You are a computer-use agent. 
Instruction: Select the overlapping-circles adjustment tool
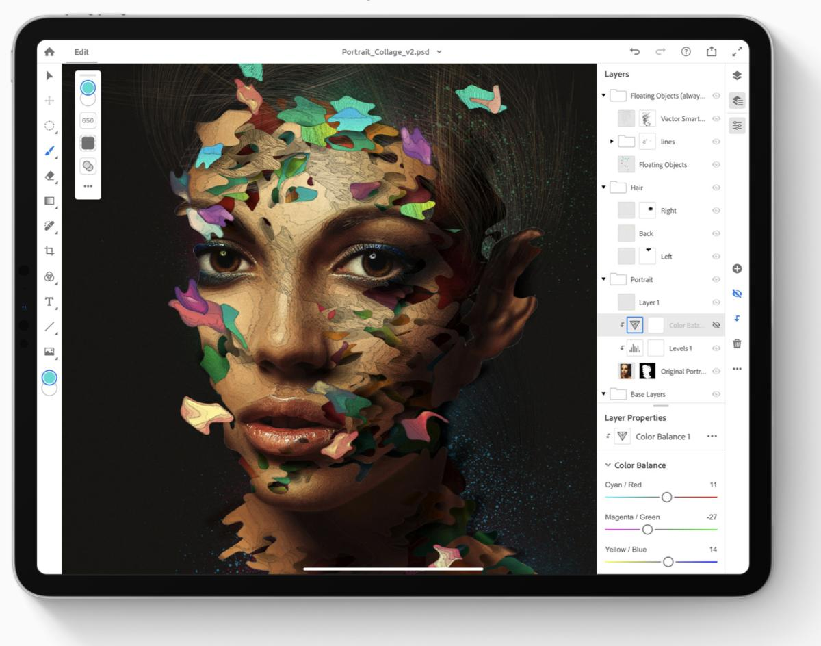point(49,276)
